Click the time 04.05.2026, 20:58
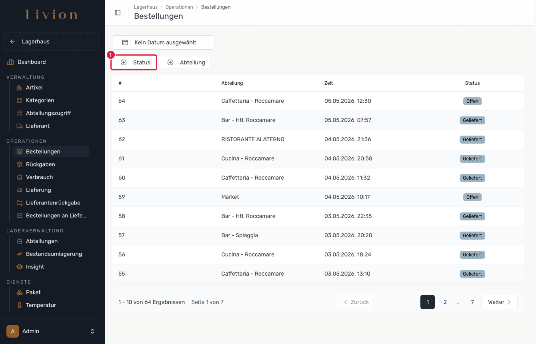The image size is (536, 344). pyautogui.click(x=348, y=159)
